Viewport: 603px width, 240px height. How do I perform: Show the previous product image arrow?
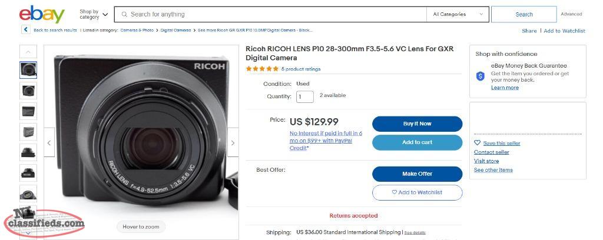[49, 143]
